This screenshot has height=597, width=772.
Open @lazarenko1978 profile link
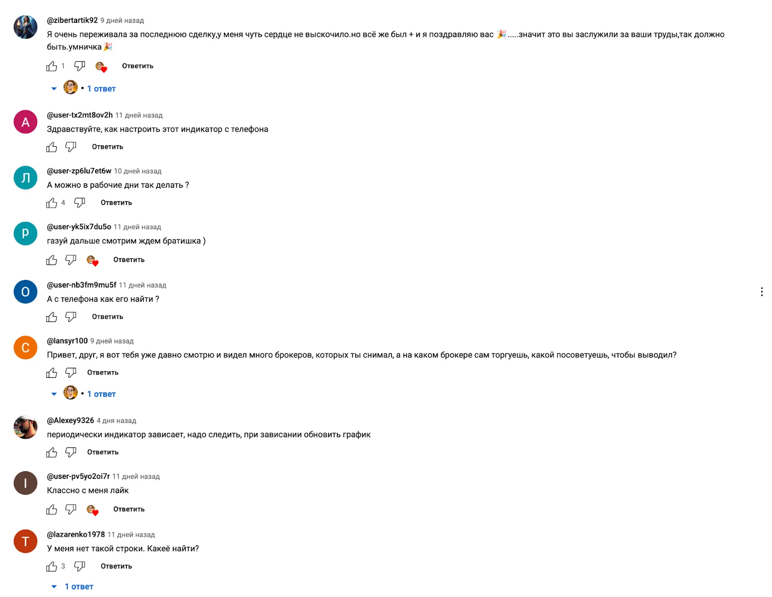76,534
